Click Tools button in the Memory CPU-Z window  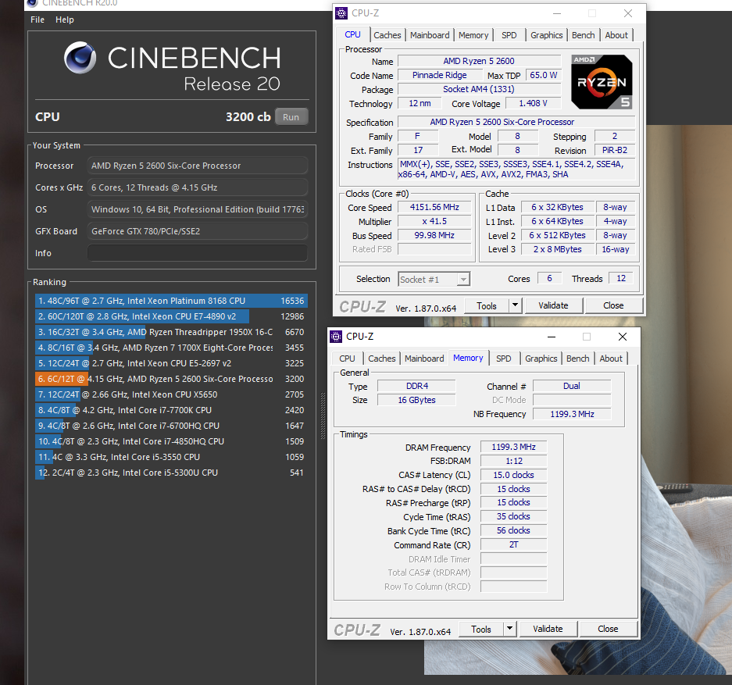481,629
